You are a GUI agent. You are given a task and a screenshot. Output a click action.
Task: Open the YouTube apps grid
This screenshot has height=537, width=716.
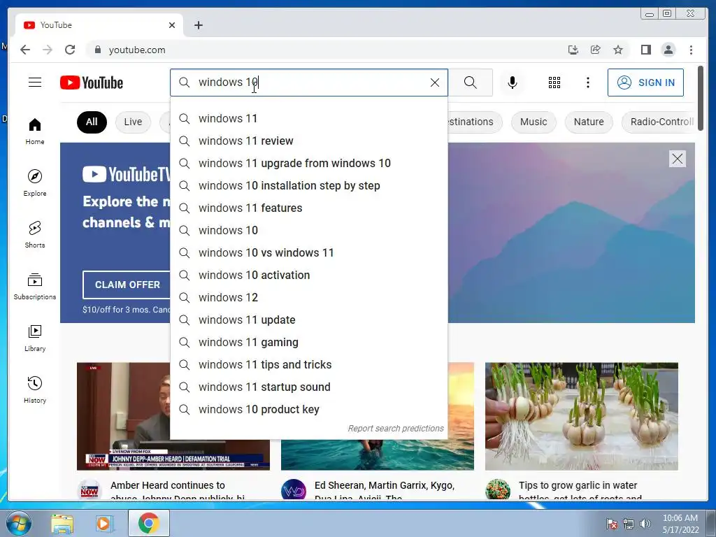(x=554, y=83)
